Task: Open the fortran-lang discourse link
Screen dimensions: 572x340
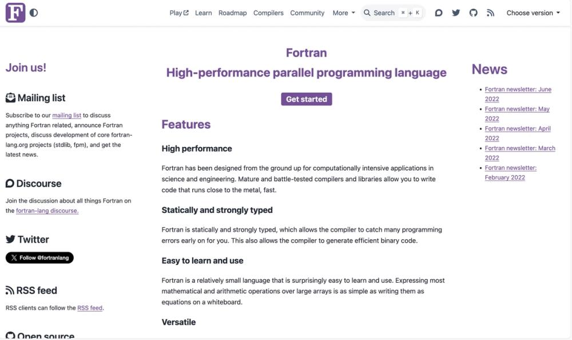Action: [47, 211]
